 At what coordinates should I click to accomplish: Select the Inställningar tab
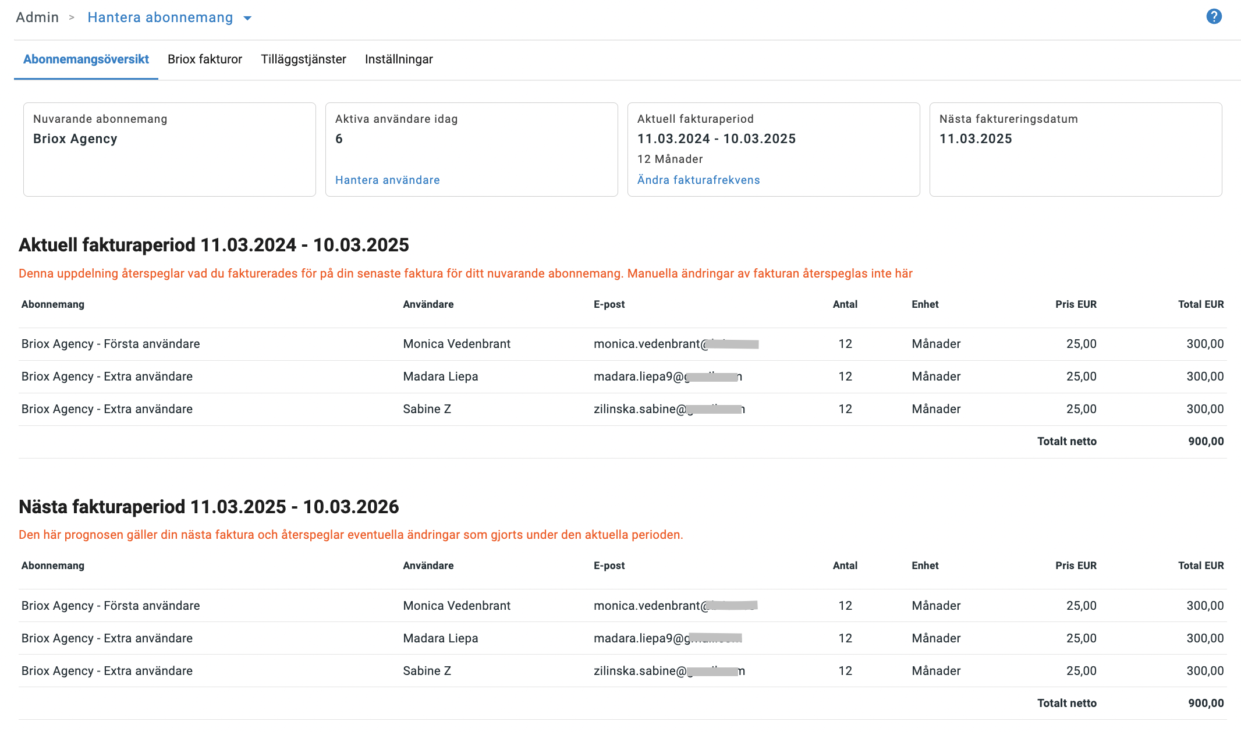399,59
